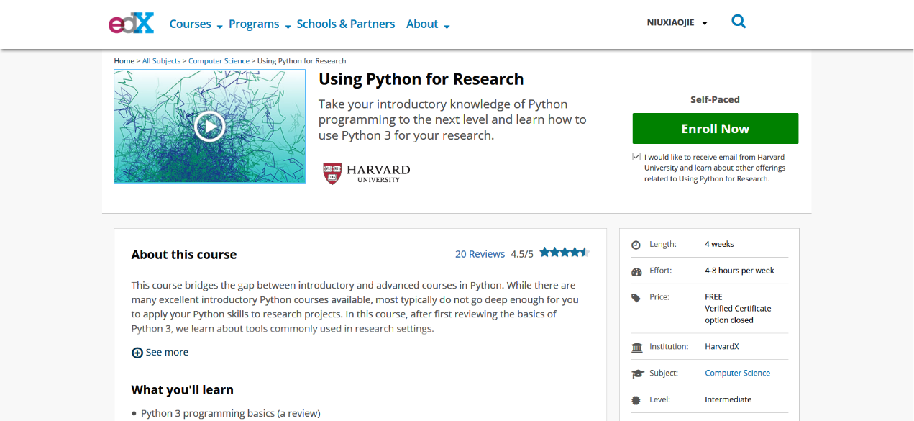
Task: Click the edX logo
Action: point(131,24)
